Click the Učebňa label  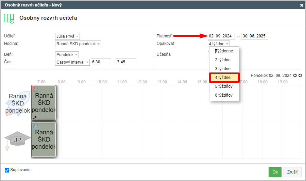(x=164, y=54)
